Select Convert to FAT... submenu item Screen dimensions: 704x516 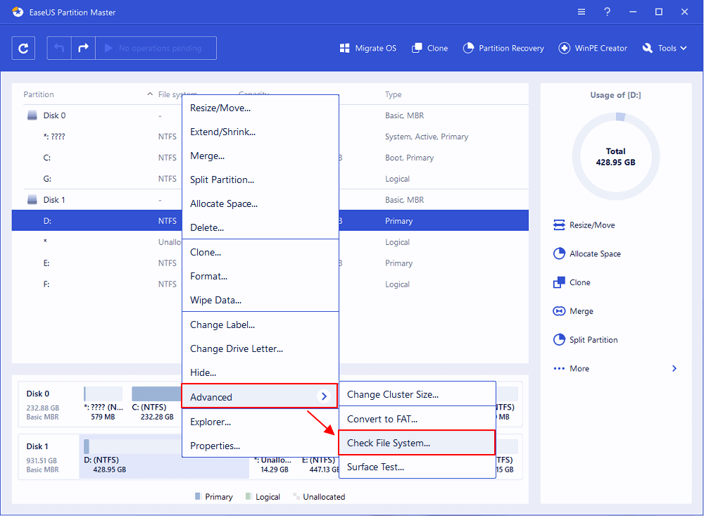(417, 419)
